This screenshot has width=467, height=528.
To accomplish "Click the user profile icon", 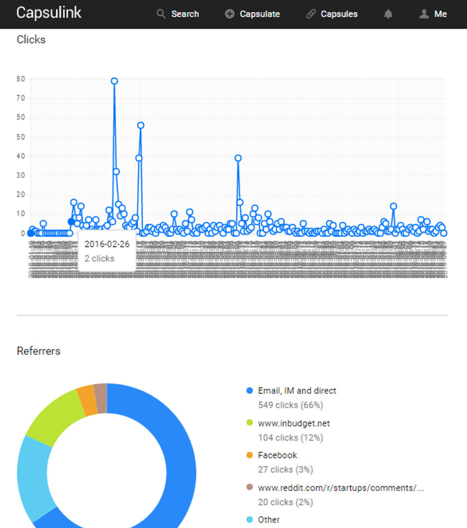I will click(424, 14).
